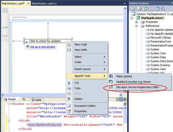173x132 pixels.
Task: Click View Code icon in context menu
Action: pyautogui.click(x=69, y=45)
